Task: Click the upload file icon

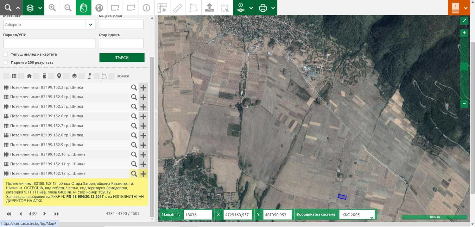Action: (209, 8)
